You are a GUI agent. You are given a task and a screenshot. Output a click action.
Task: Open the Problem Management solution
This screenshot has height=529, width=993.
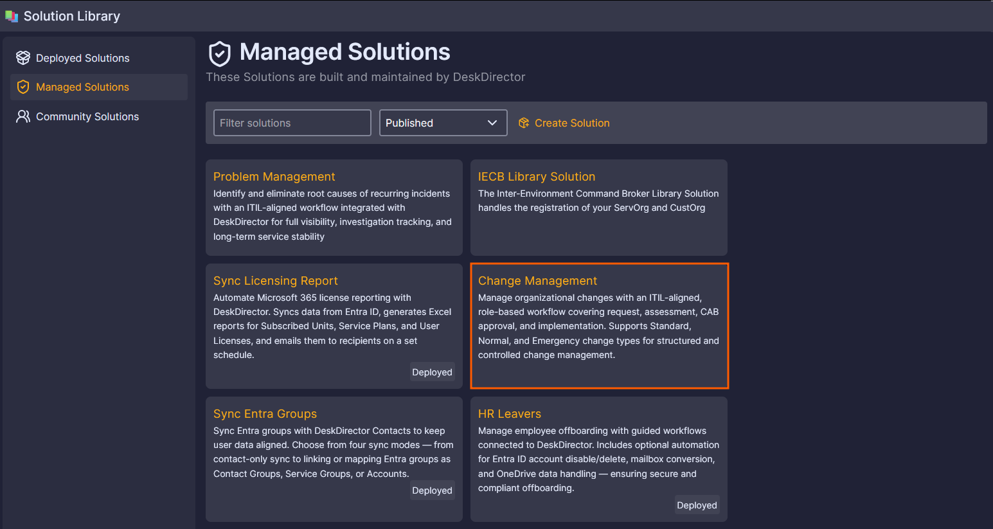[x=274, y=177]
